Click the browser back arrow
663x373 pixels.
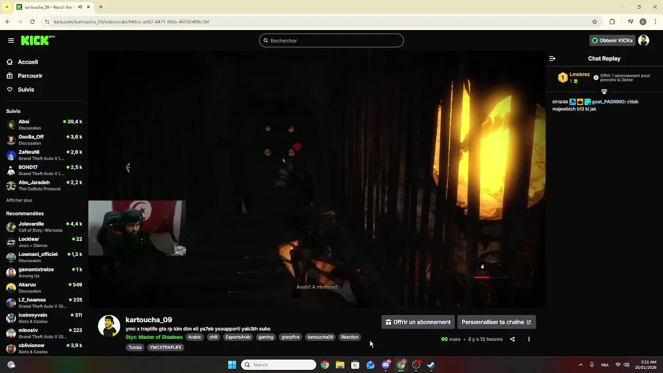coord(7,22)
